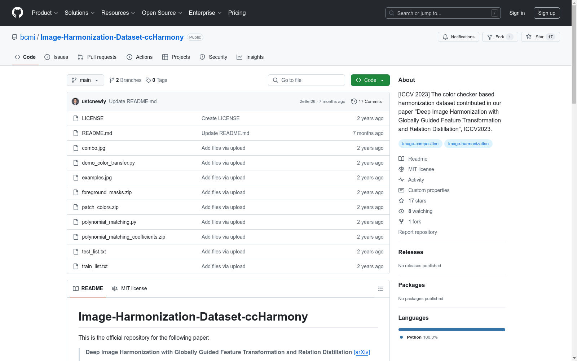Click the README.md file icon
This screenshot has height=361, width=577.
pyautogui.click(x=76, y=133)
